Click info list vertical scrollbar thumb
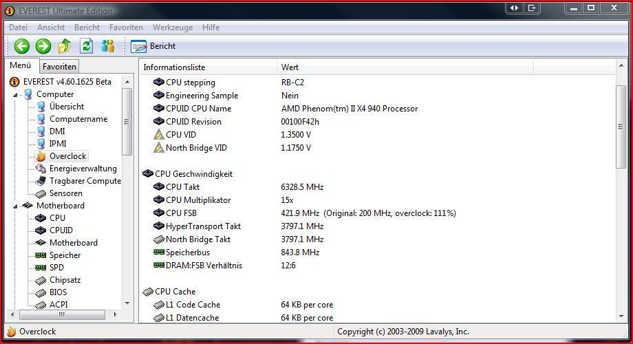The image size is (633, 344). click(x=621, y=127)
